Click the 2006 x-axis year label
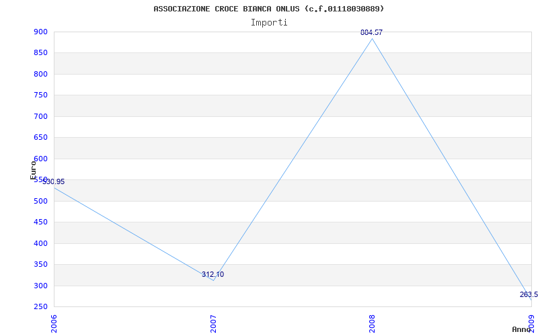538x336 pixels. click(x=54, y=324)
